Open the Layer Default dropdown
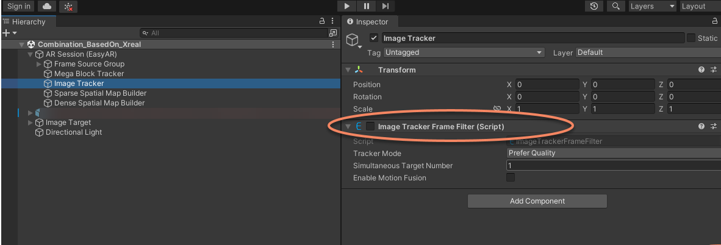The image size is (721, 245). (648, 52)
